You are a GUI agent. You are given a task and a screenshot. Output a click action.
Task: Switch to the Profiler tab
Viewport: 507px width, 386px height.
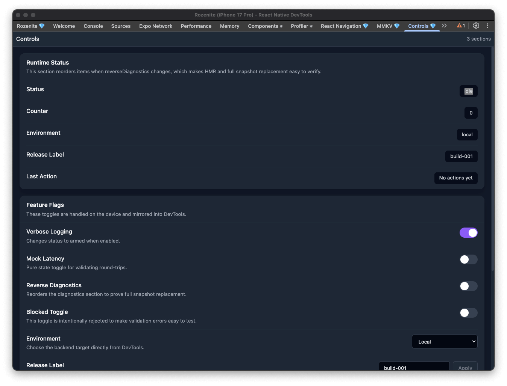(301, 26)
